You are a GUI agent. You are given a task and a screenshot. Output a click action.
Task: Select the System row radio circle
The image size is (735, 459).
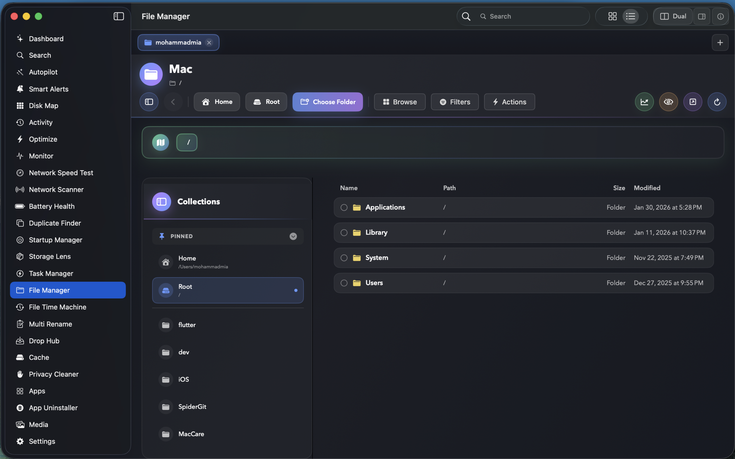[344, 258]
